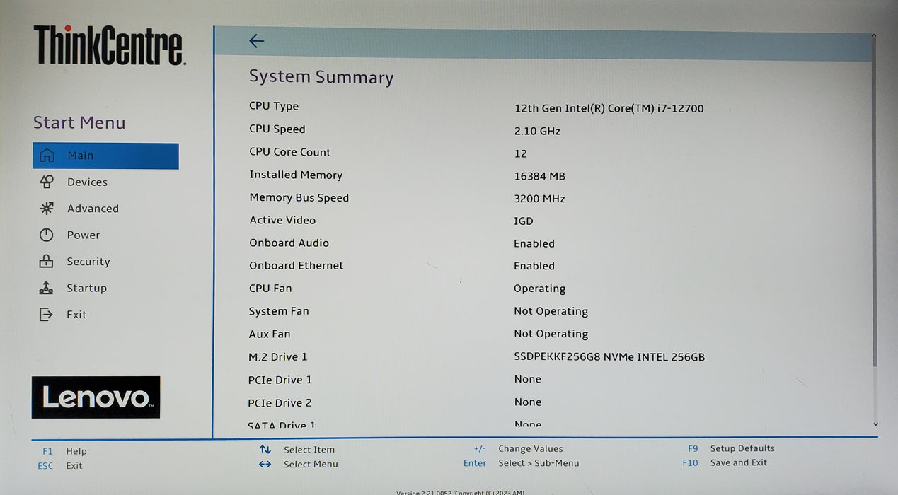
Task: Click Not Operating beside Aux Fan
Action: pos(551,334)
